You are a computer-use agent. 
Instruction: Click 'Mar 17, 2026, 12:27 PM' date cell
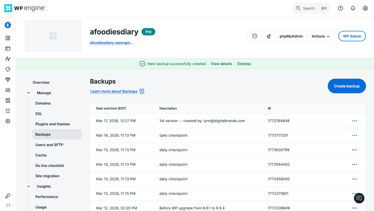(116, 121)
